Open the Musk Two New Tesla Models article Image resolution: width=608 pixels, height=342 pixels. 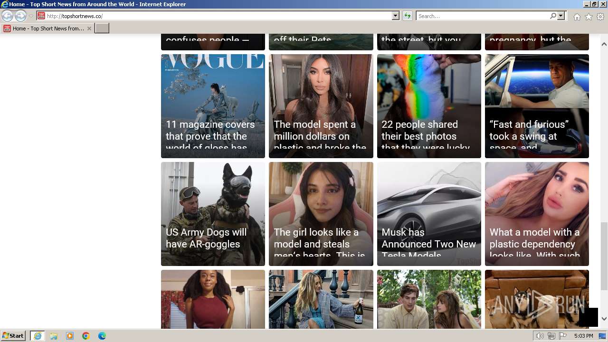429,214
